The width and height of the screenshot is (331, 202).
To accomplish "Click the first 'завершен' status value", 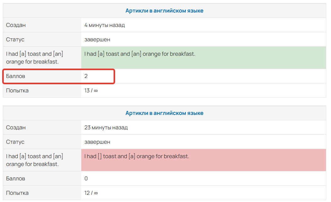I will click(x=97, y=39).
